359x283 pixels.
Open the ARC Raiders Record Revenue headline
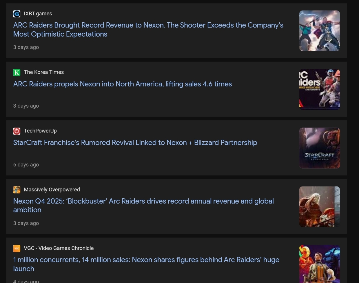coord(148,30)
